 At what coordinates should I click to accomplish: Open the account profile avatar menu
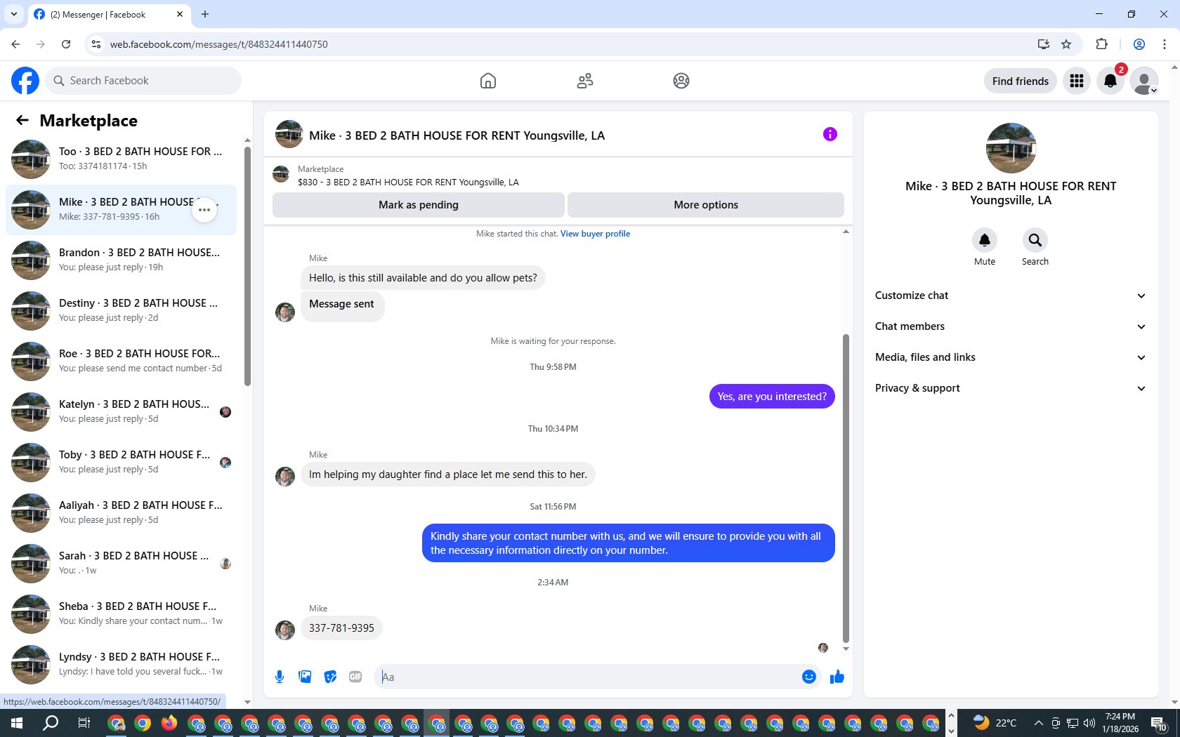pyautogui.click(x=1144, y=81)
